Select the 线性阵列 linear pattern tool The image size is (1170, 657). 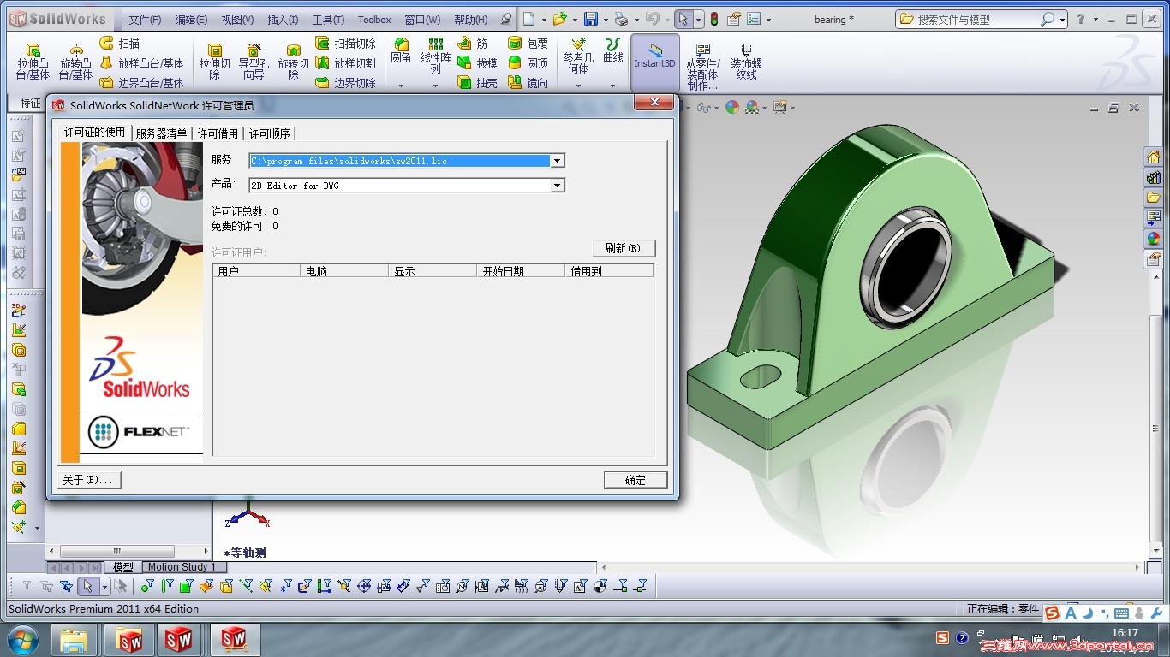coord(435,56)
